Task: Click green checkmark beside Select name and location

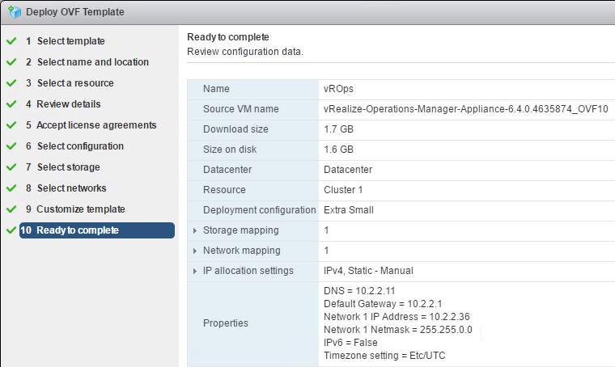Action: click(11, 62)
